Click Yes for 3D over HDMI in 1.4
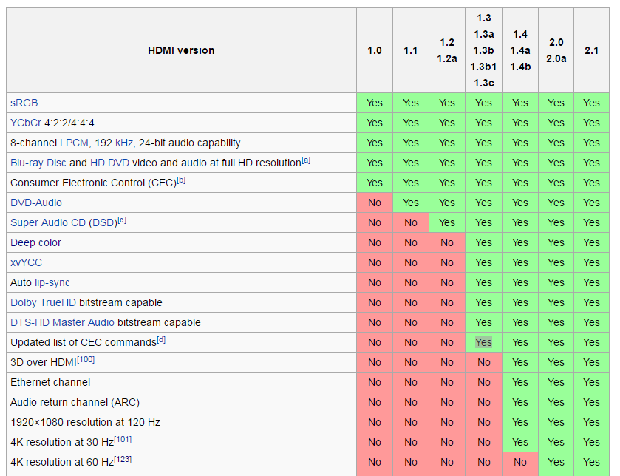This screenshot has height=476, width=620. (x=520, y=362)
